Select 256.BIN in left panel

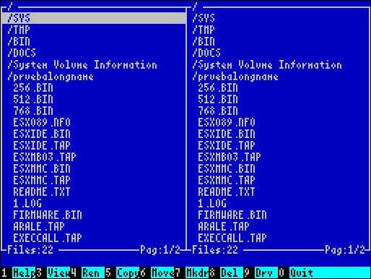click(x=33, y=87)
